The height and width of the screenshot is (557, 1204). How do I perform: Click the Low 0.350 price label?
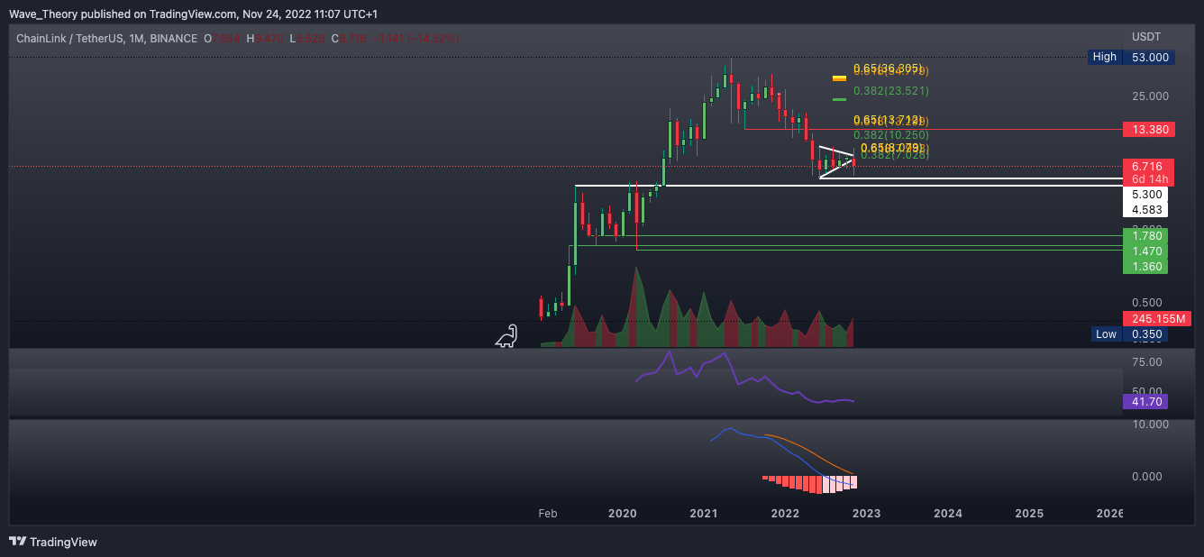coord(1131,334)
